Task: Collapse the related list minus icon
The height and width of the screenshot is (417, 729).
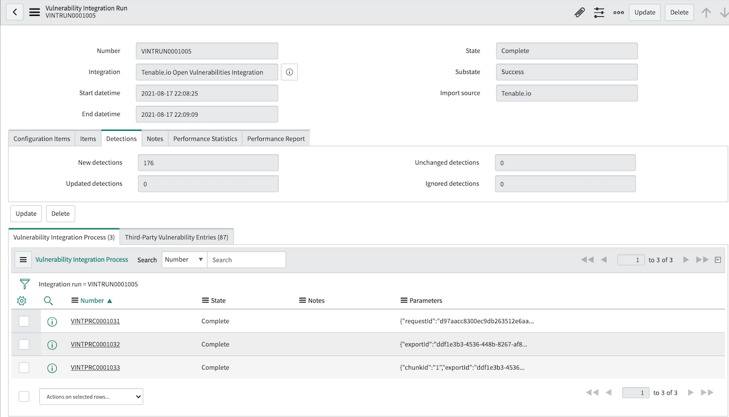Action: pyautogui.click(x=718, y=260)
